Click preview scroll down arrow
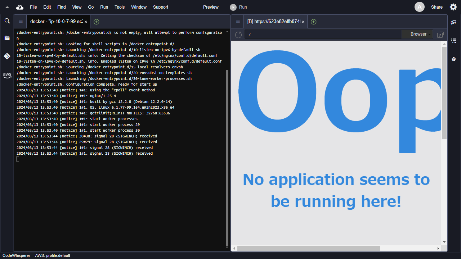The width and height of the screenshot is (461, 259). [444, 242]
